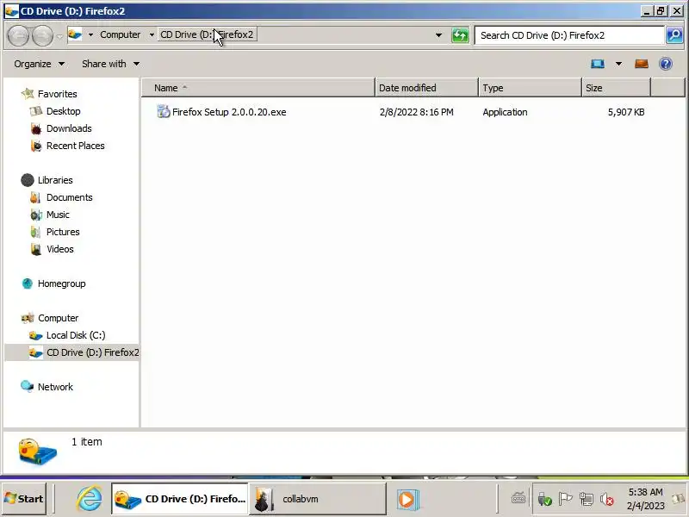Open Documents library
689x517 pixels.
(70, 197)
